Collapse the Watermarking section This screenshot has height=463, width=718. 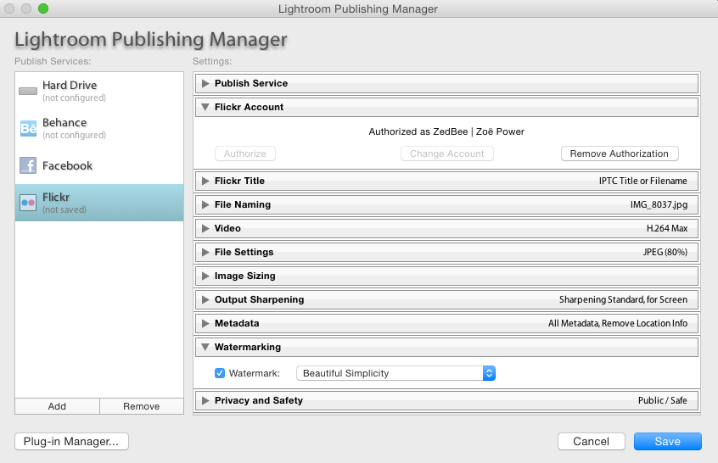pos(205,348)
